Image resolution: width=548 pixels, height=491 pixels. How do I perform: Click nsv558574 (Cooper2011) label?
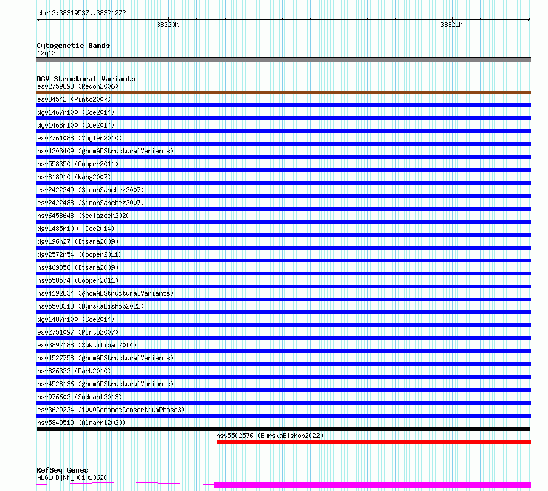pyautogui.click(x=78, y=280)
